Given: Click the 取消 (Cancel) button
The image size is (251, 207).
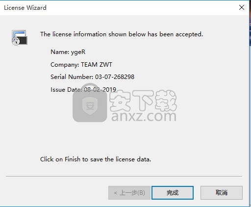Looking at the screenshot, I should (222, 193).
